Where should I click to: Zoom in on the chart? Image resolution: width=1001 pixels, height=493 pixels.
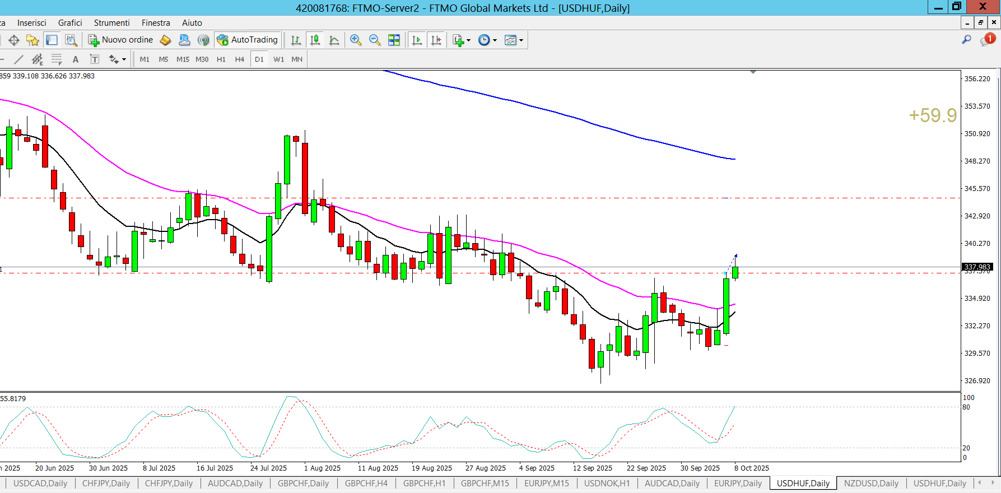(355, 40)
